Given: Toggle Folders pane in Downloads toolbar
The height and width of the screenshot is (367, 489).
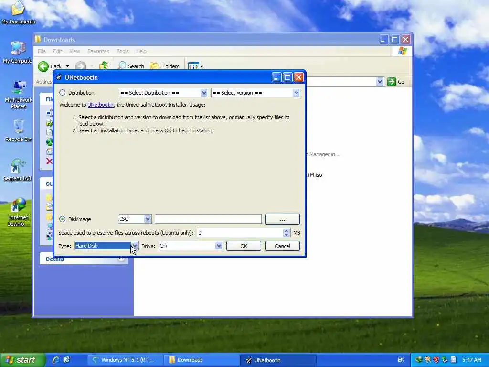Looking at the screenshot, I should coord(165,66).
